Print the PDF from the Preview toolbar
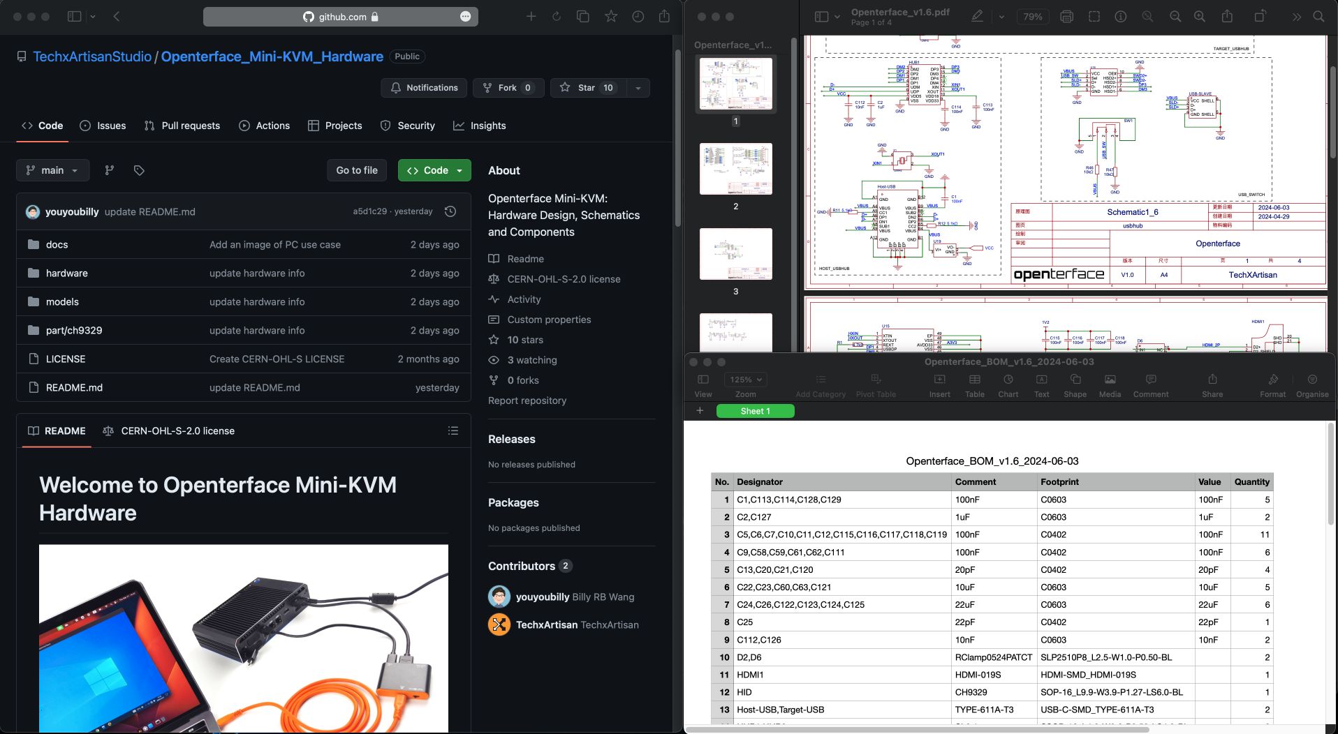This screenshot has width=1338, height=734. [x=1066, y=17]
